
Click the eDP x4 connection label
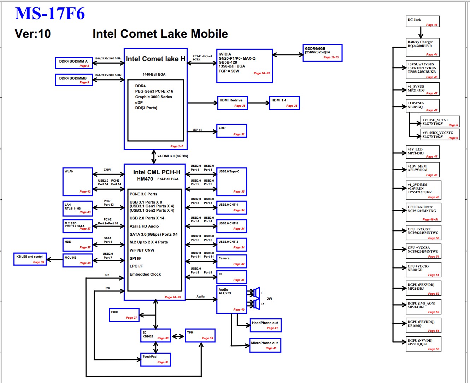(x=197, y=130)
